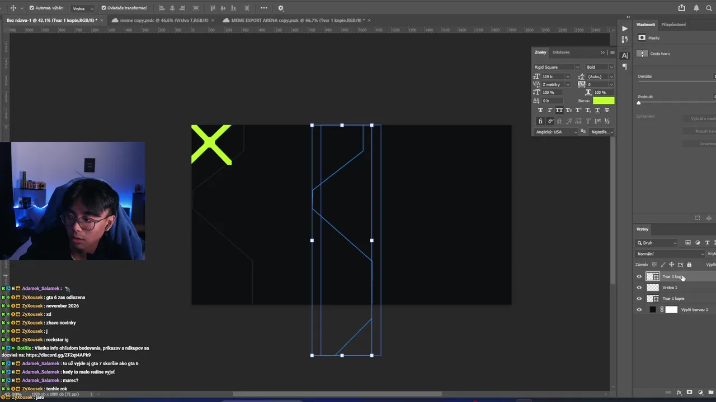Open the Nejostře... anti-aliasing dropdown
This screenshot has width=716, height=402.
602,132
